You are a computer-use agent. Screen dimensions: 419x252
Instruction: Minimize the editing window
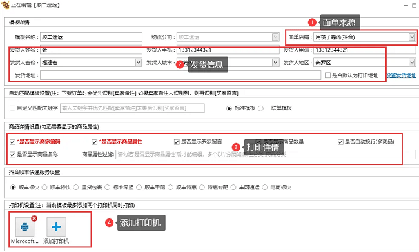pyautogui.click(x=405, y=5)
